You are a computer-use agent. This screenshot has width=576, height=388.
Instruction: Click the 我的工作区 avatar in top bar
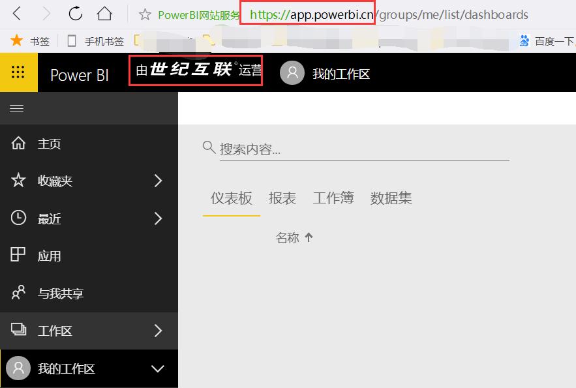point(292,72)
